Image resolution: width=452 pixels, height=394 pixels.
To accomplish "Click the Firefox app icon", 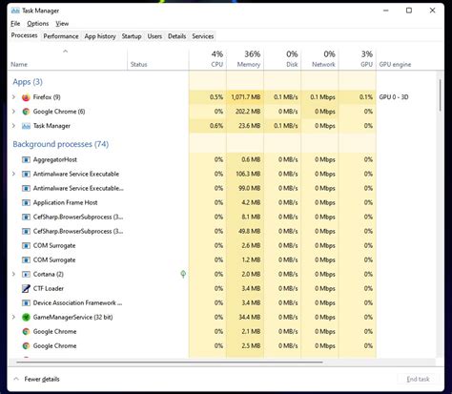I will [x=26, y=97].
